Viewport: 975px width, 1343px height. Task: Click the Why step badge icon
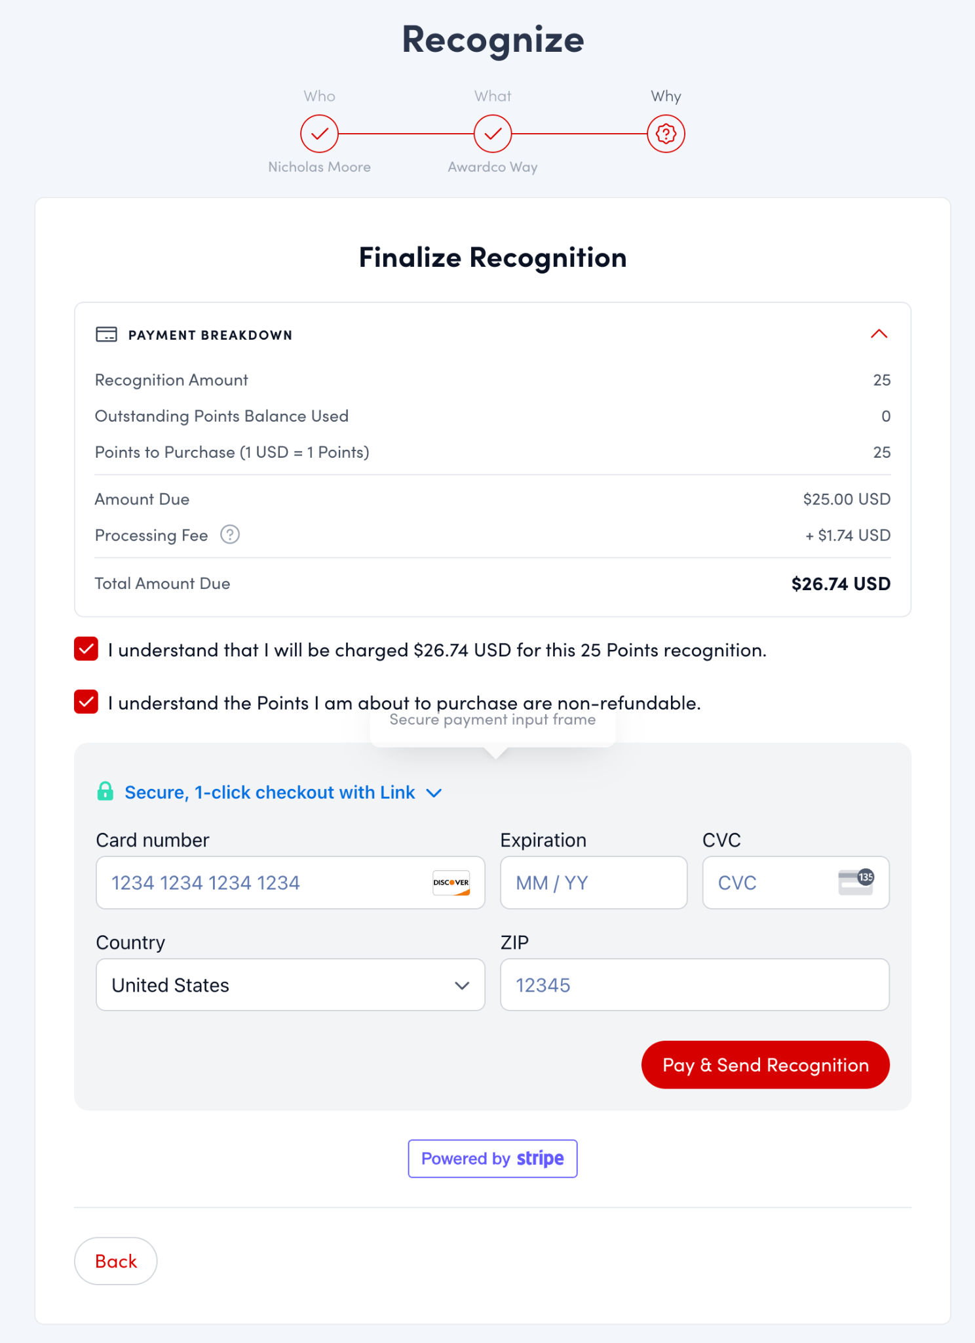(666, 134)
